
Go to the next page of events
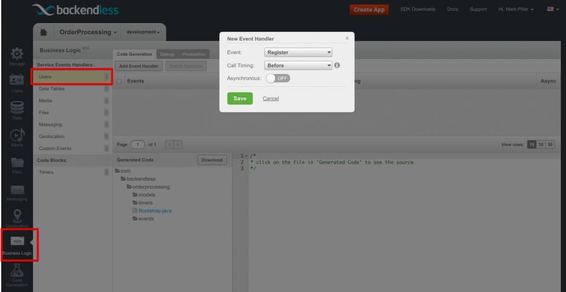pyautogui.click(x=178, y=144)
